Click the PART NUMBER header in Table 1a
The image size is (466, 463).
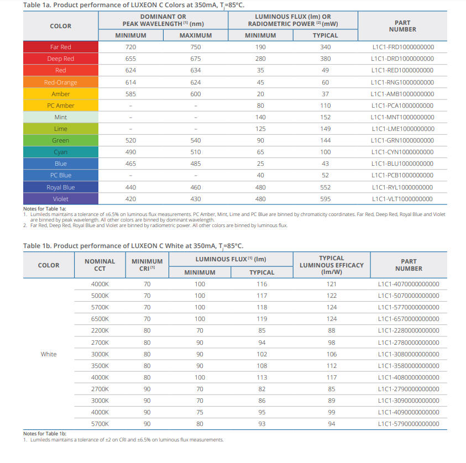pyautogui.click(x=402, y=26)
